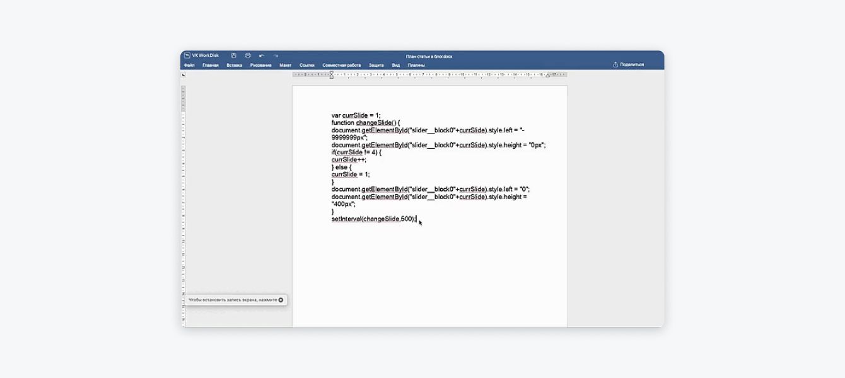The width and height of the screenshot is (845, 378).
Task: Click the stop screen recording icon
Action: [x=281, y=300]
